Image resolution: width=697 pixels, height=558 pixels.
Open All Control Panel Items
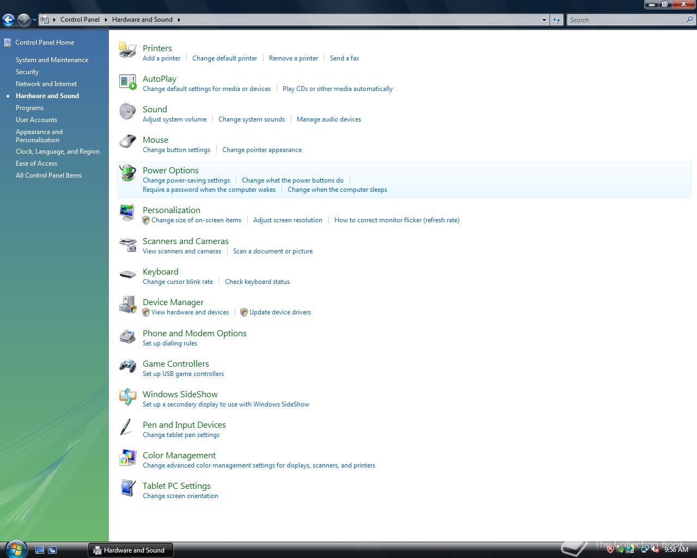(x=48, y=175)
